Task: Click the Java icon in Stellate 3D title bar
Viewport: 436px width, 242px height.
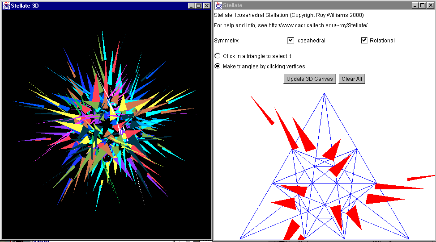Action: tap(6, 5)
